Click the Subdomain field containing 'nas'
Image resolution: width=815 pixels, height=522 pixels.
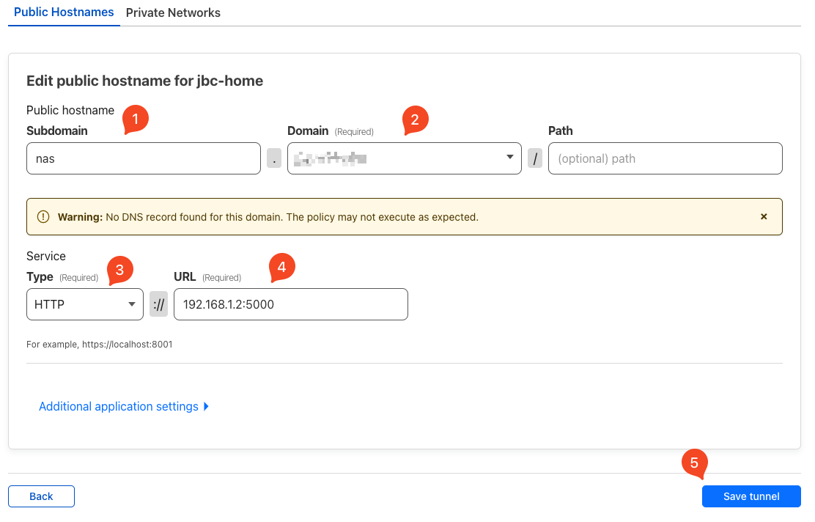pos(143,158)
